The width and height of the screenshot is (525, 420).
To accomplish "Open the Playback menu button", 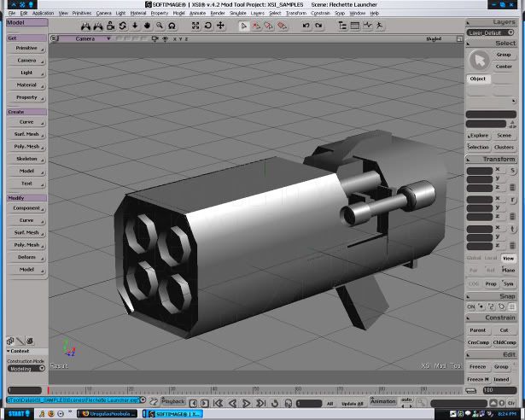I will 172,401.
